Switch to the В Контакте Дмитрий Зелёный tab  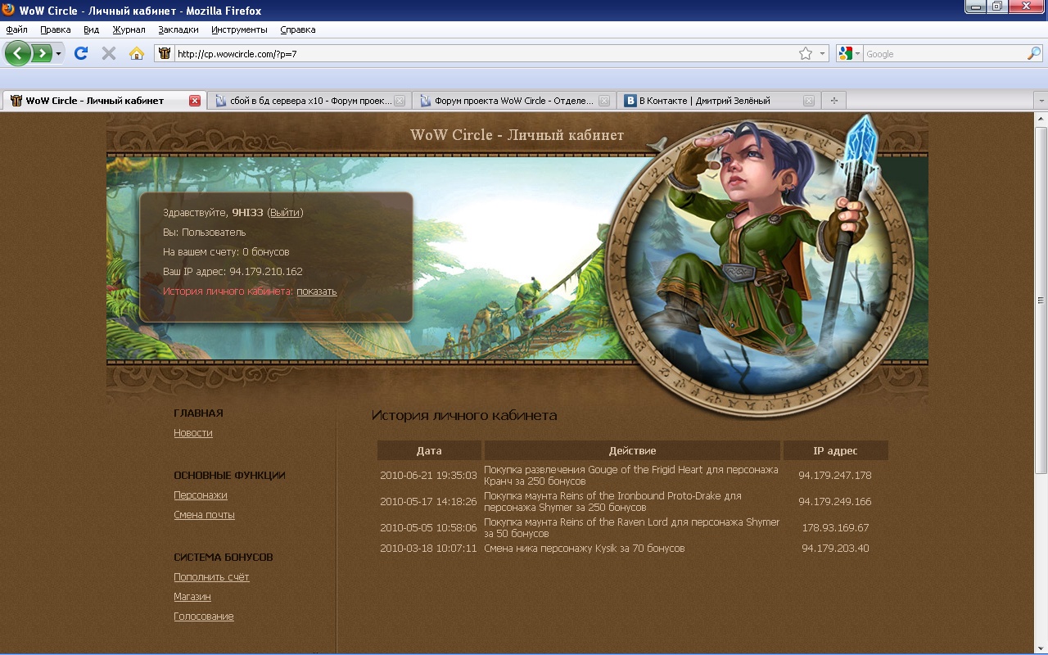pyautogui.click(x=717, y=101)
